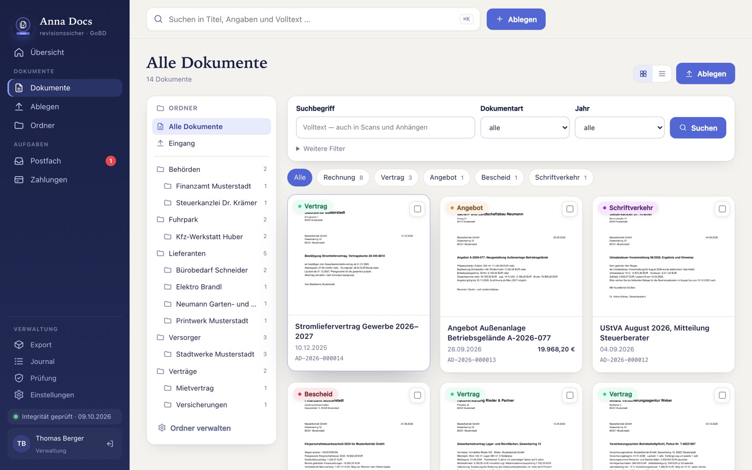Tick the checkbox on Angebot Außenanlage card
Viewport: 752px width, 470px height.
tap(570, 209)
